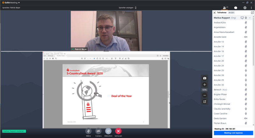Viewport: 255px width, 138px height.
Task: Click the Meeting-Link kopieren button
Action: click(x=234, y=133)
